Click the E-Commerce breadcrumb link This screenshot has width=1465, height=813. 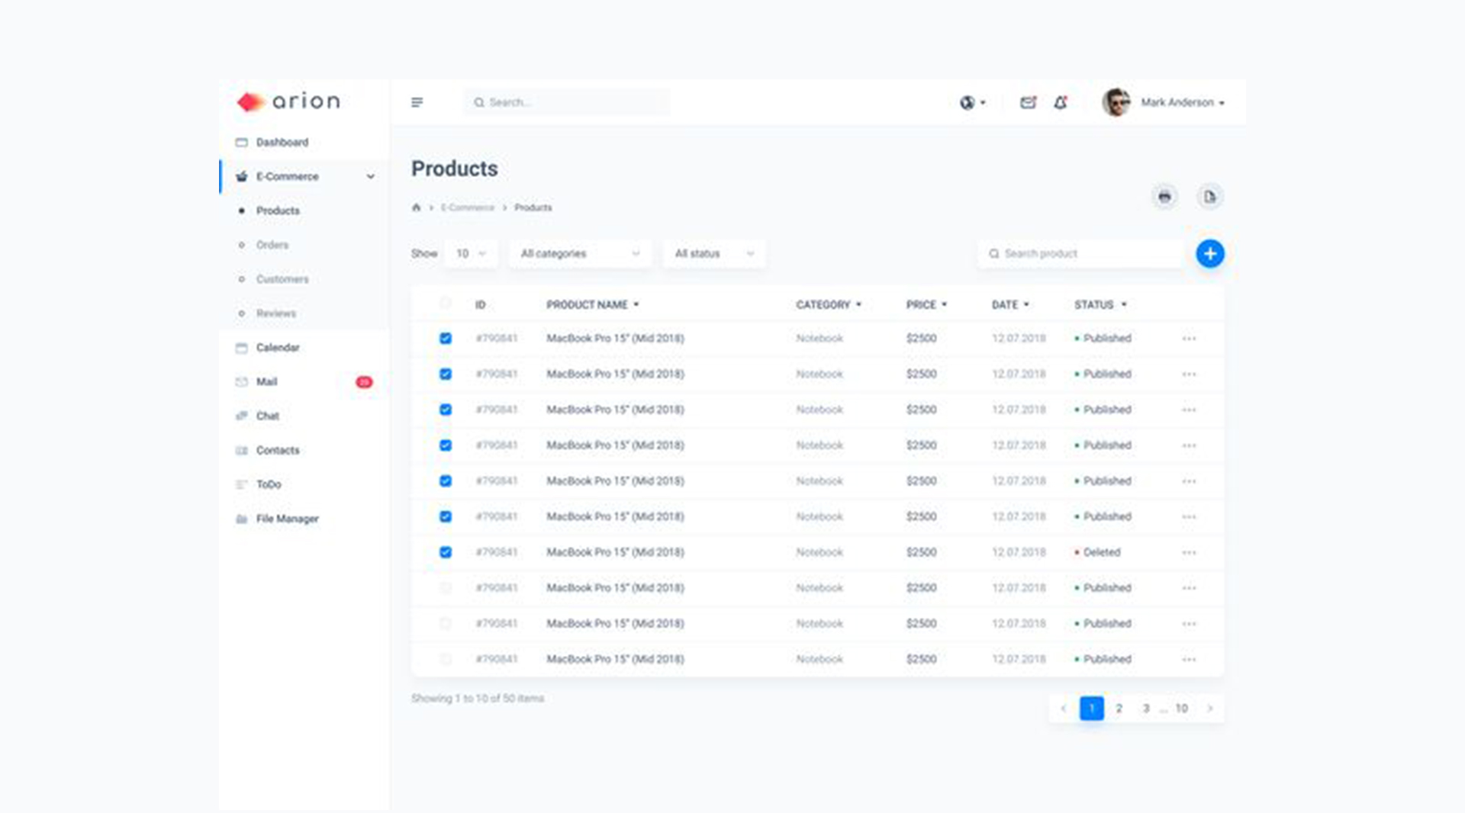point(467,207)
